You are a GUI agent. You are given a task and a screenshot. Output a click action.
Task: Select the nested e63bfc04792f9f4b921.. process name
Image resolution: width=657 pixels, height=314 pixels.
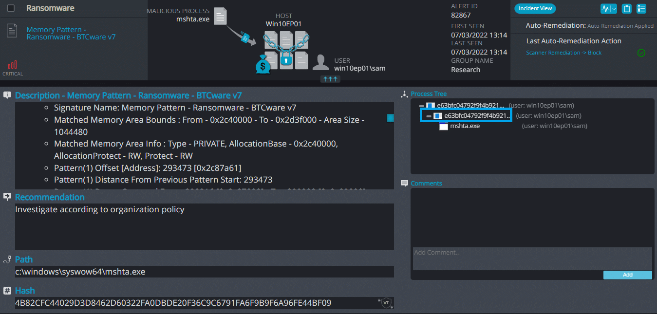477,116
